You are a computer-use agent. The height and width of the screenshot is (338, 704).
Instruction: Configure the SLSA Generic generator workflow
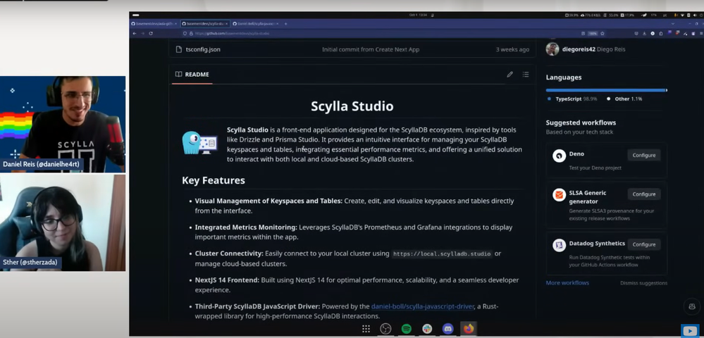click(644, 194)
